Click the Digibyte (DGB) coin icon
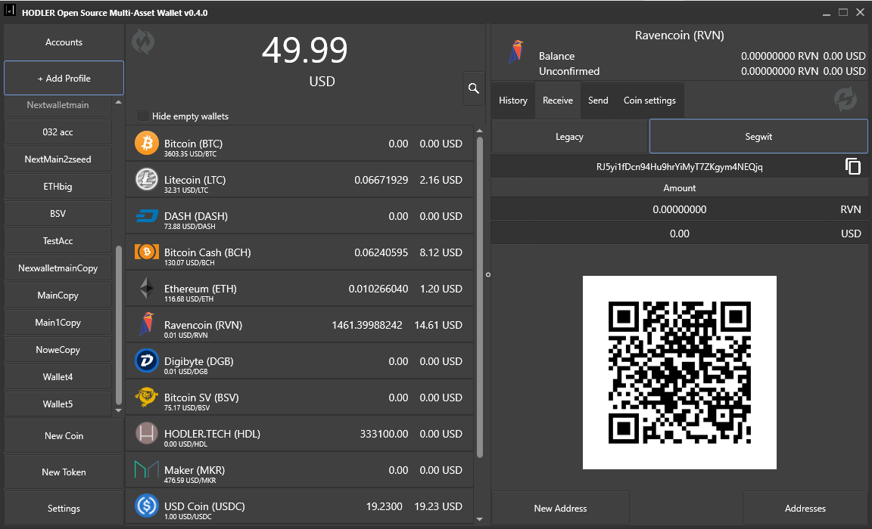This screenshot has width=872, height=529. (x=147, y=360)
